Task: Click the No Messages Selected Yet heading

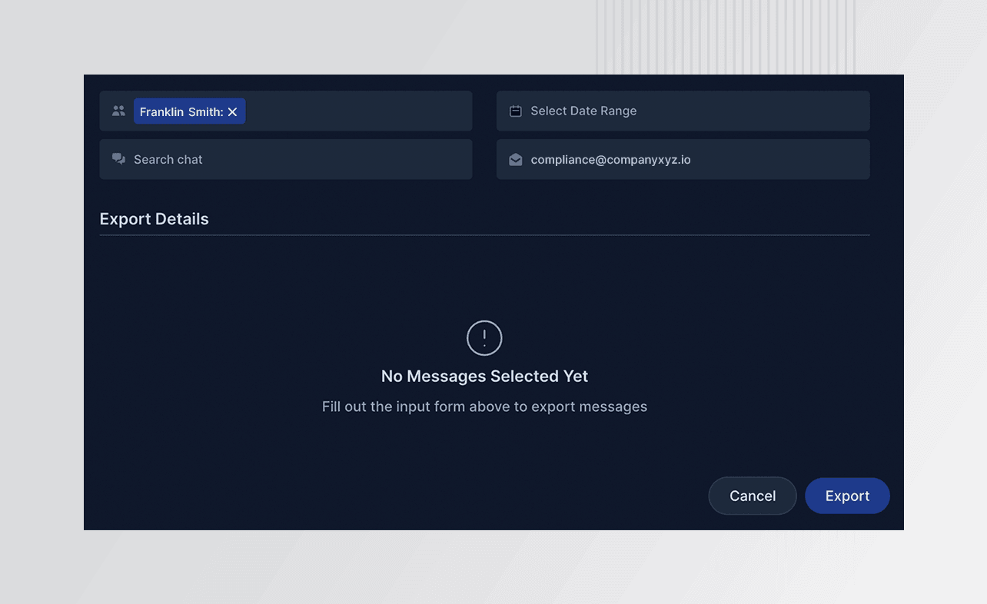Action: (484, 376)
